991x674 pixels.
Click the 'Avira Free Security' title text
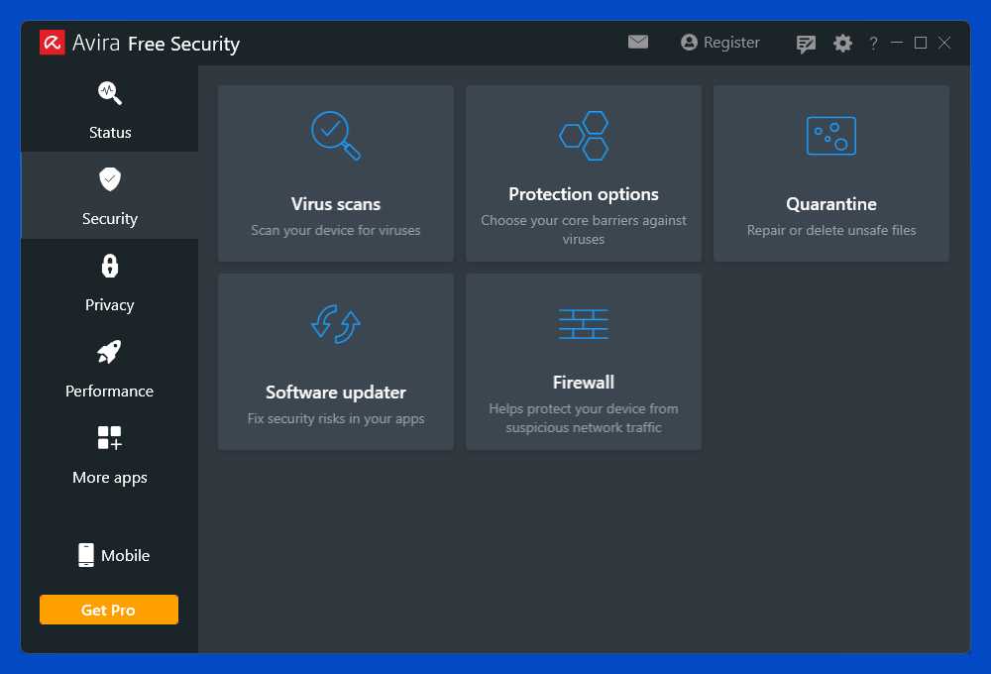156,43
